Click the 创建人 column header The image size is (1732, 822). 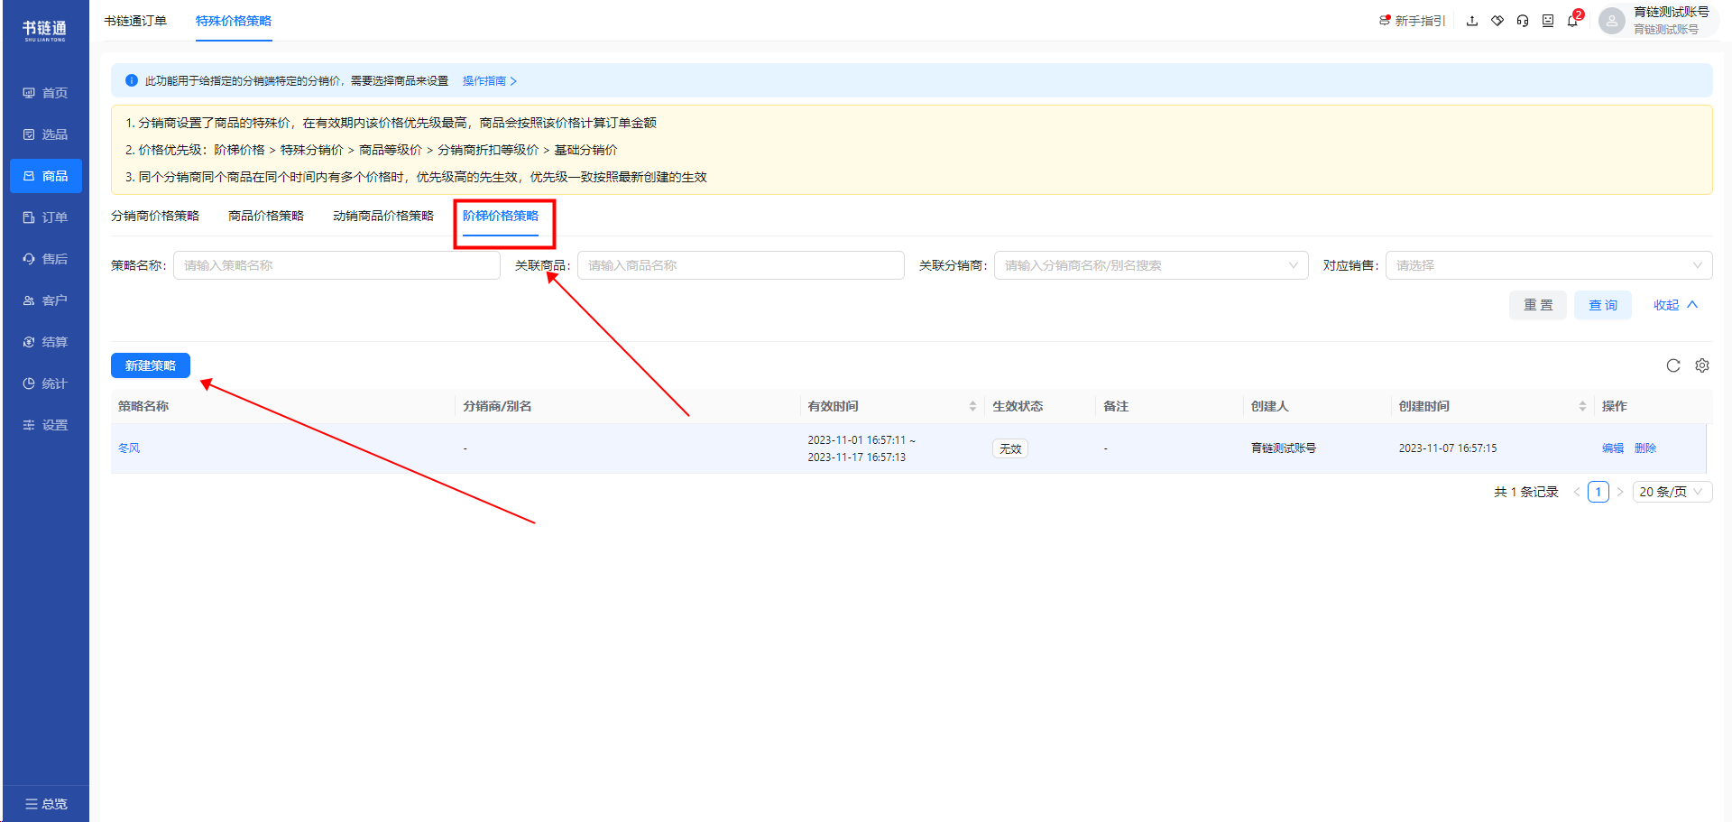pos(1269,406)
